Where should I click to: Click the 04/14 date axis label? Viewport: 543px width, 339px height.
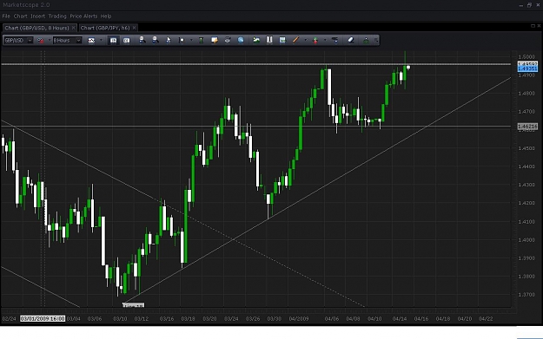click(400, 318)
